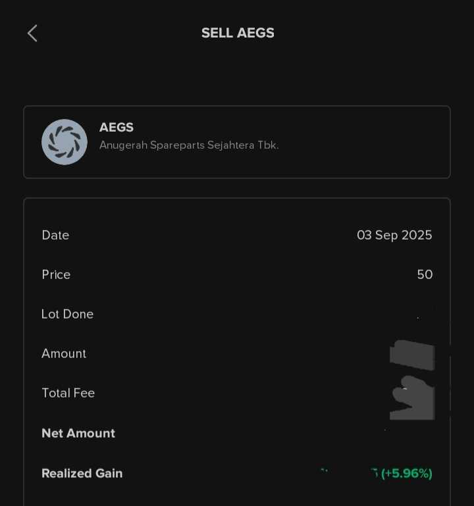Click the redacted Amount value
Image resolution: width=474 pixels, height=506 pixels.
(x=412, y=355)
